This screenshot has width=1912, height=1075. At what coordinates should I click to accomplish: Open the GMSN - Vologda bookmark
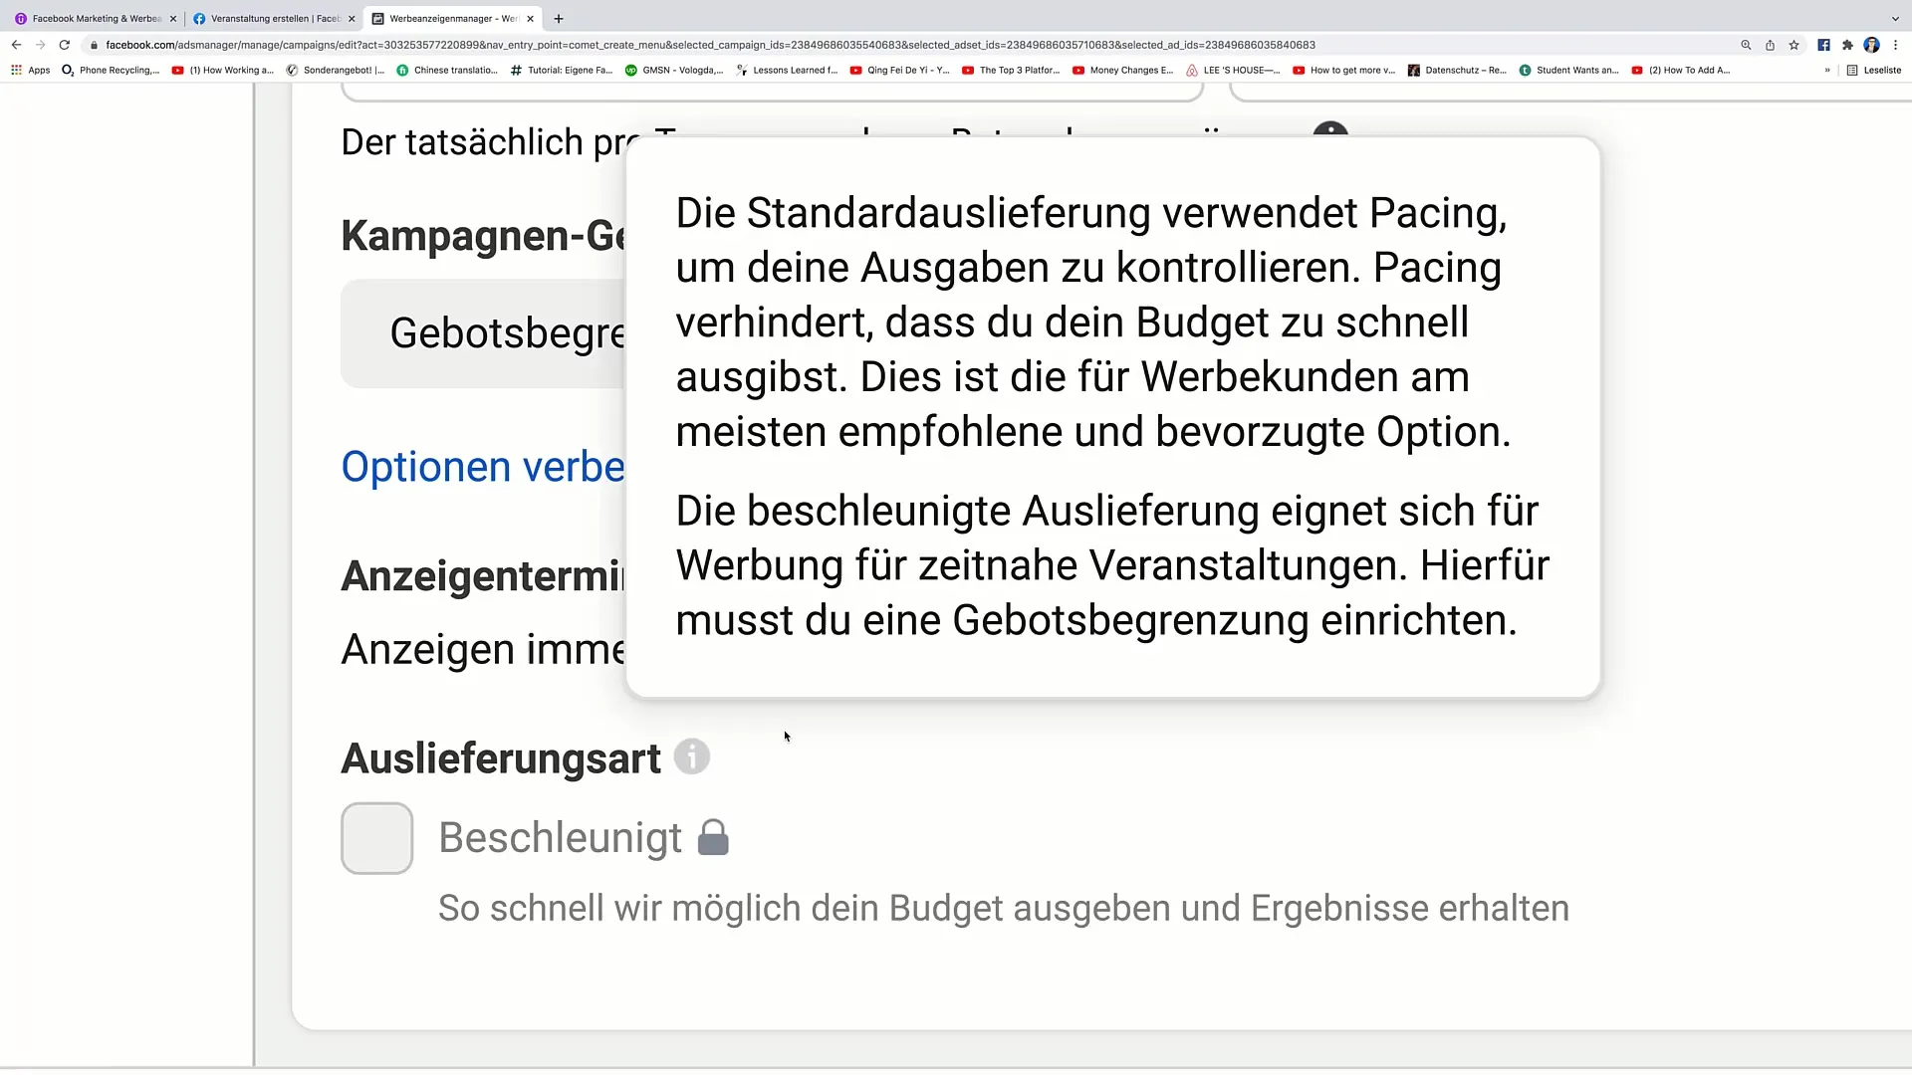[674, 71]
